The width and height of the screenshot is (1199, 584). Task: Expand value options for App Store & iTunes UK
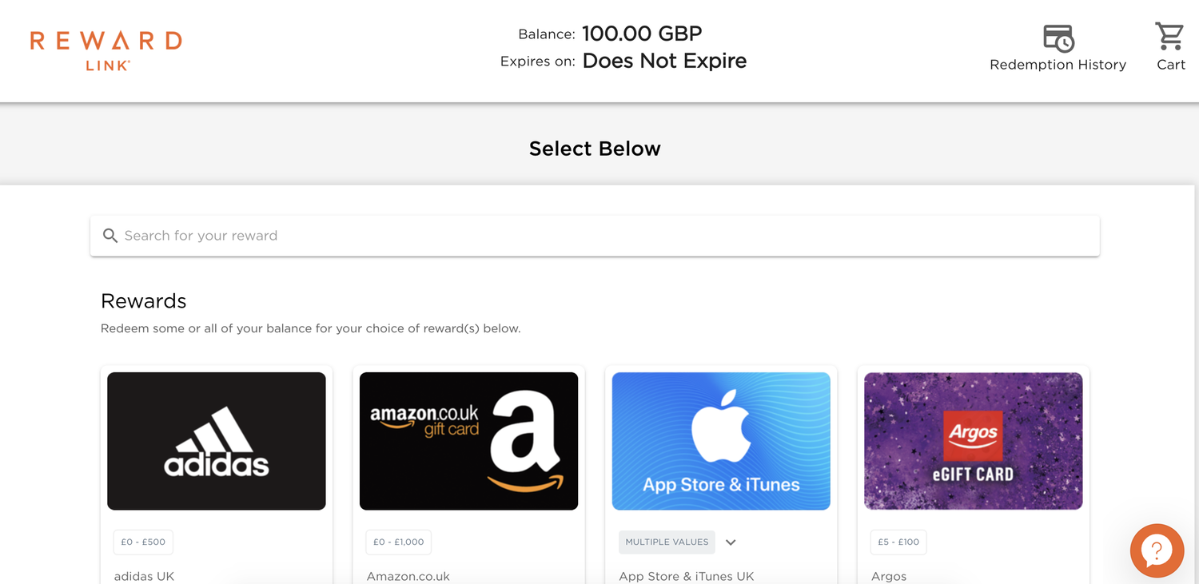pyautogui.click(x=730, y=542)
